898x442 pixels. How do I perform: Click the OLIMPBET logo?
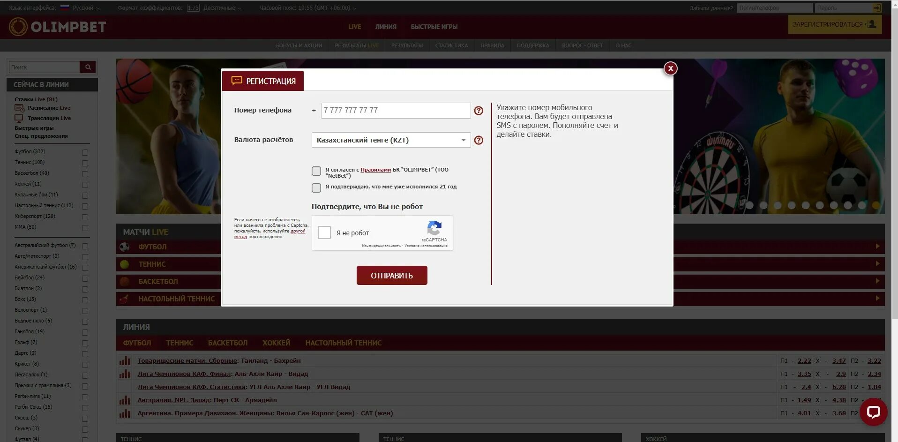coord(58,27)
